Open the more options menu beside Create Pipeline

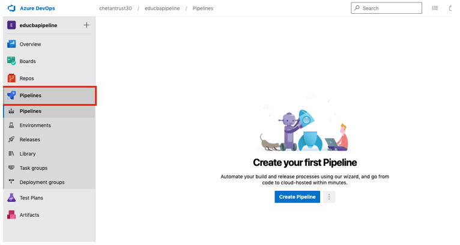tap(328, 197)
